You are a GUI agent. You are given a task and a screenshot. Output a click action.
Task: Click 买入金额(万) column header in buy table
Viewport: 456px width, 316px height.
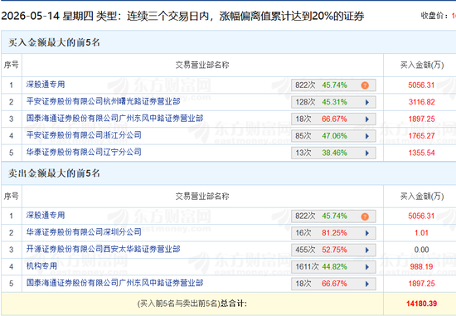click(x=422, y=65)
